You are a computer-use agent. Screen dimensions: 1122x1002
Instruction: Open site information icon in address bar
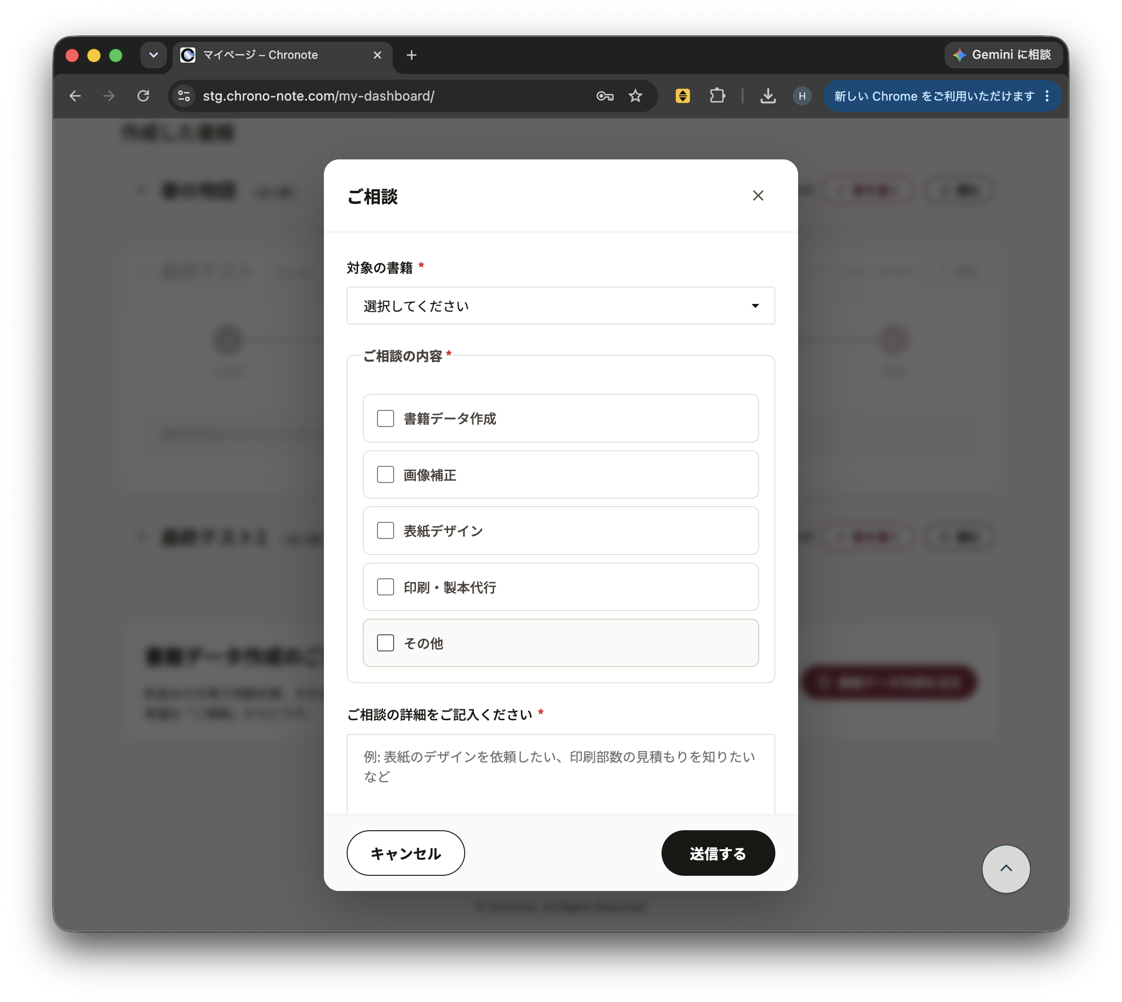184,96
